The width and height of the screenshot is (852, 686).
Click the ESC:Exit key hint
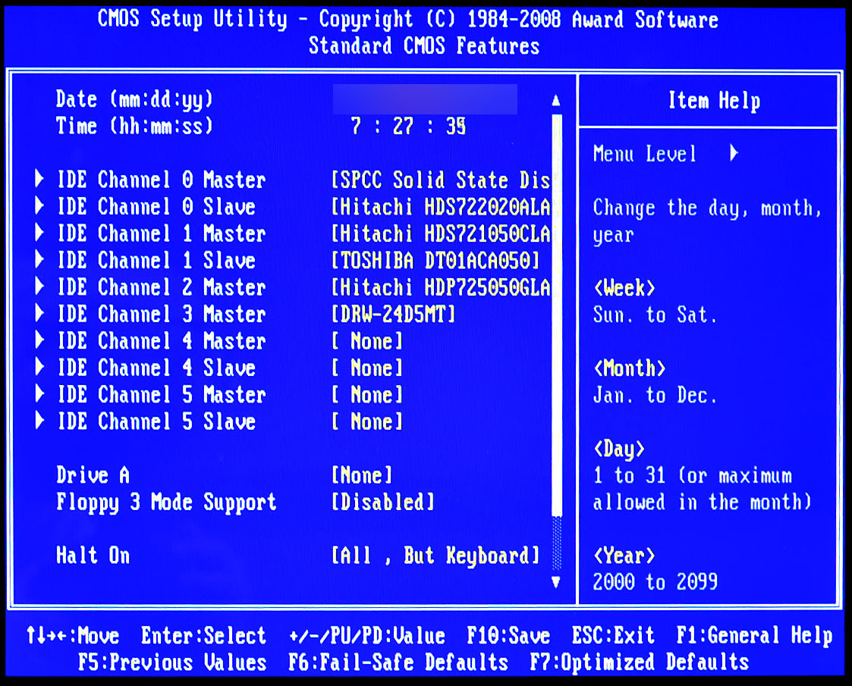pyautogui.click(x=613, y=635)
